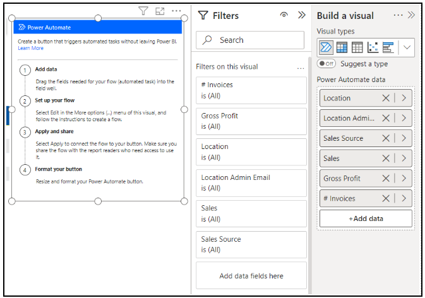This screenshot has height=298, width=425.
Task: Open the Sales filter card
Action: pos(251,214)
